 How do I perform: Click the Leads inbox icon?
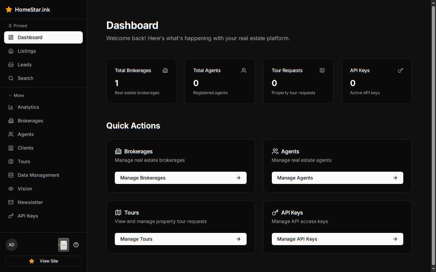(11, 65)
